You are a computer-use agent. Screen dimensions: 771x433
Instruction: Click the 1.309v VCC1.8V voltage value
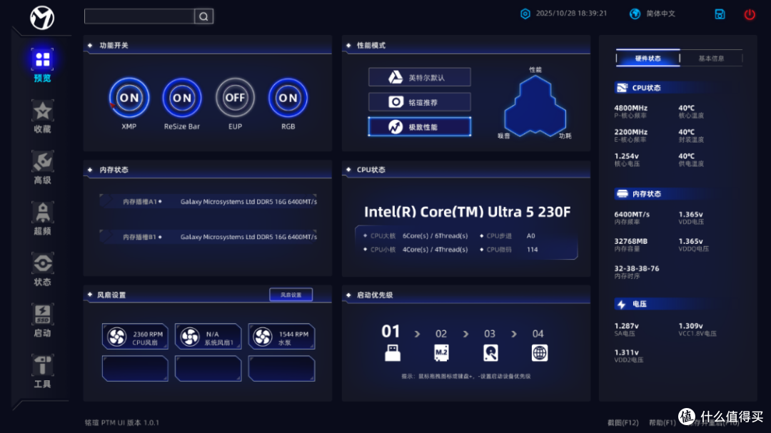pos(691,326)
